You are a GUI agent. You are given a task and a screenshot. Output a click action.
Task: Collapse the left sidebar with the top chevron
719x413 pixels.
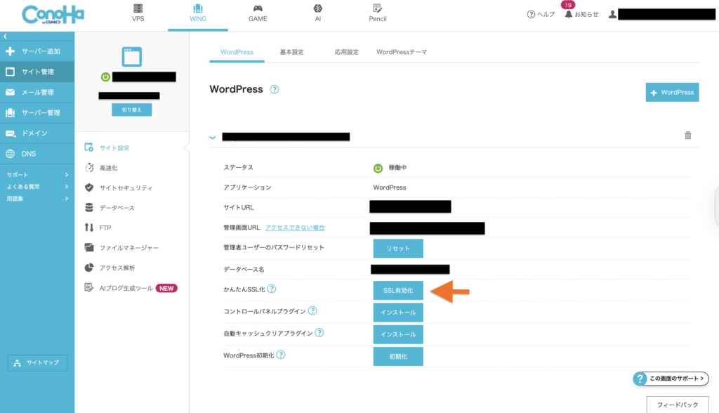click(6, 35)
